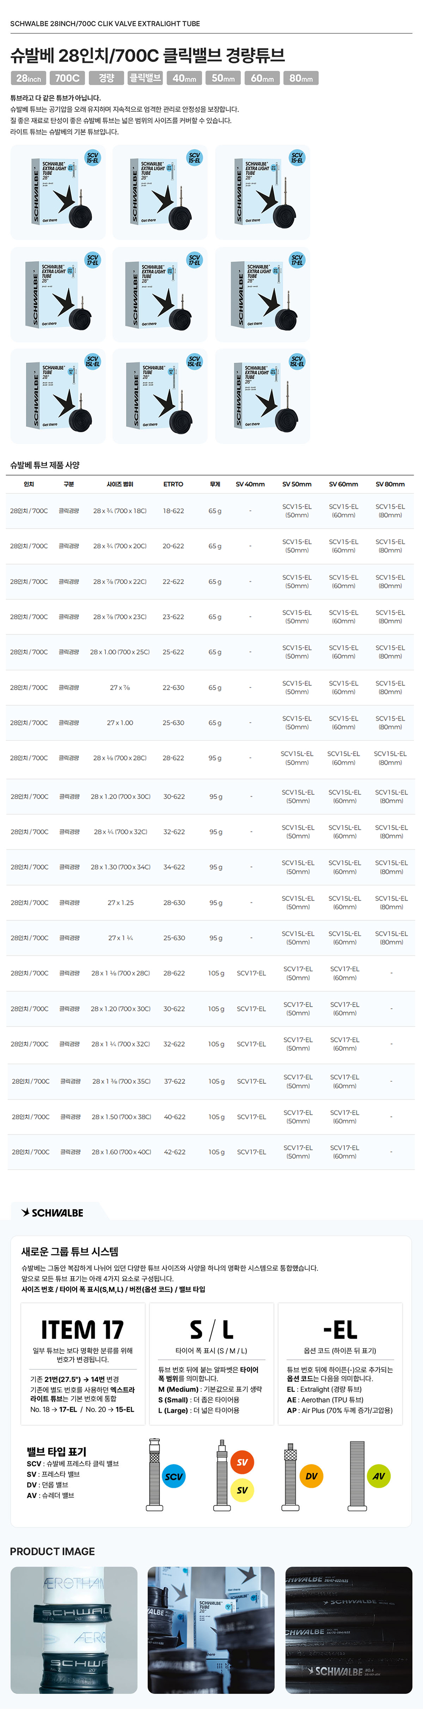The image size is (423, 1709).
Task: Click the red SV valve badge
Action: pyautogui.click(x=242, y=1461)
